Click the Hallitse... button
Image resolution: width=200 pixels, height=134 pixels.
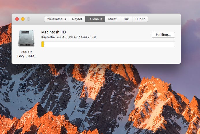tap(163, 35)
